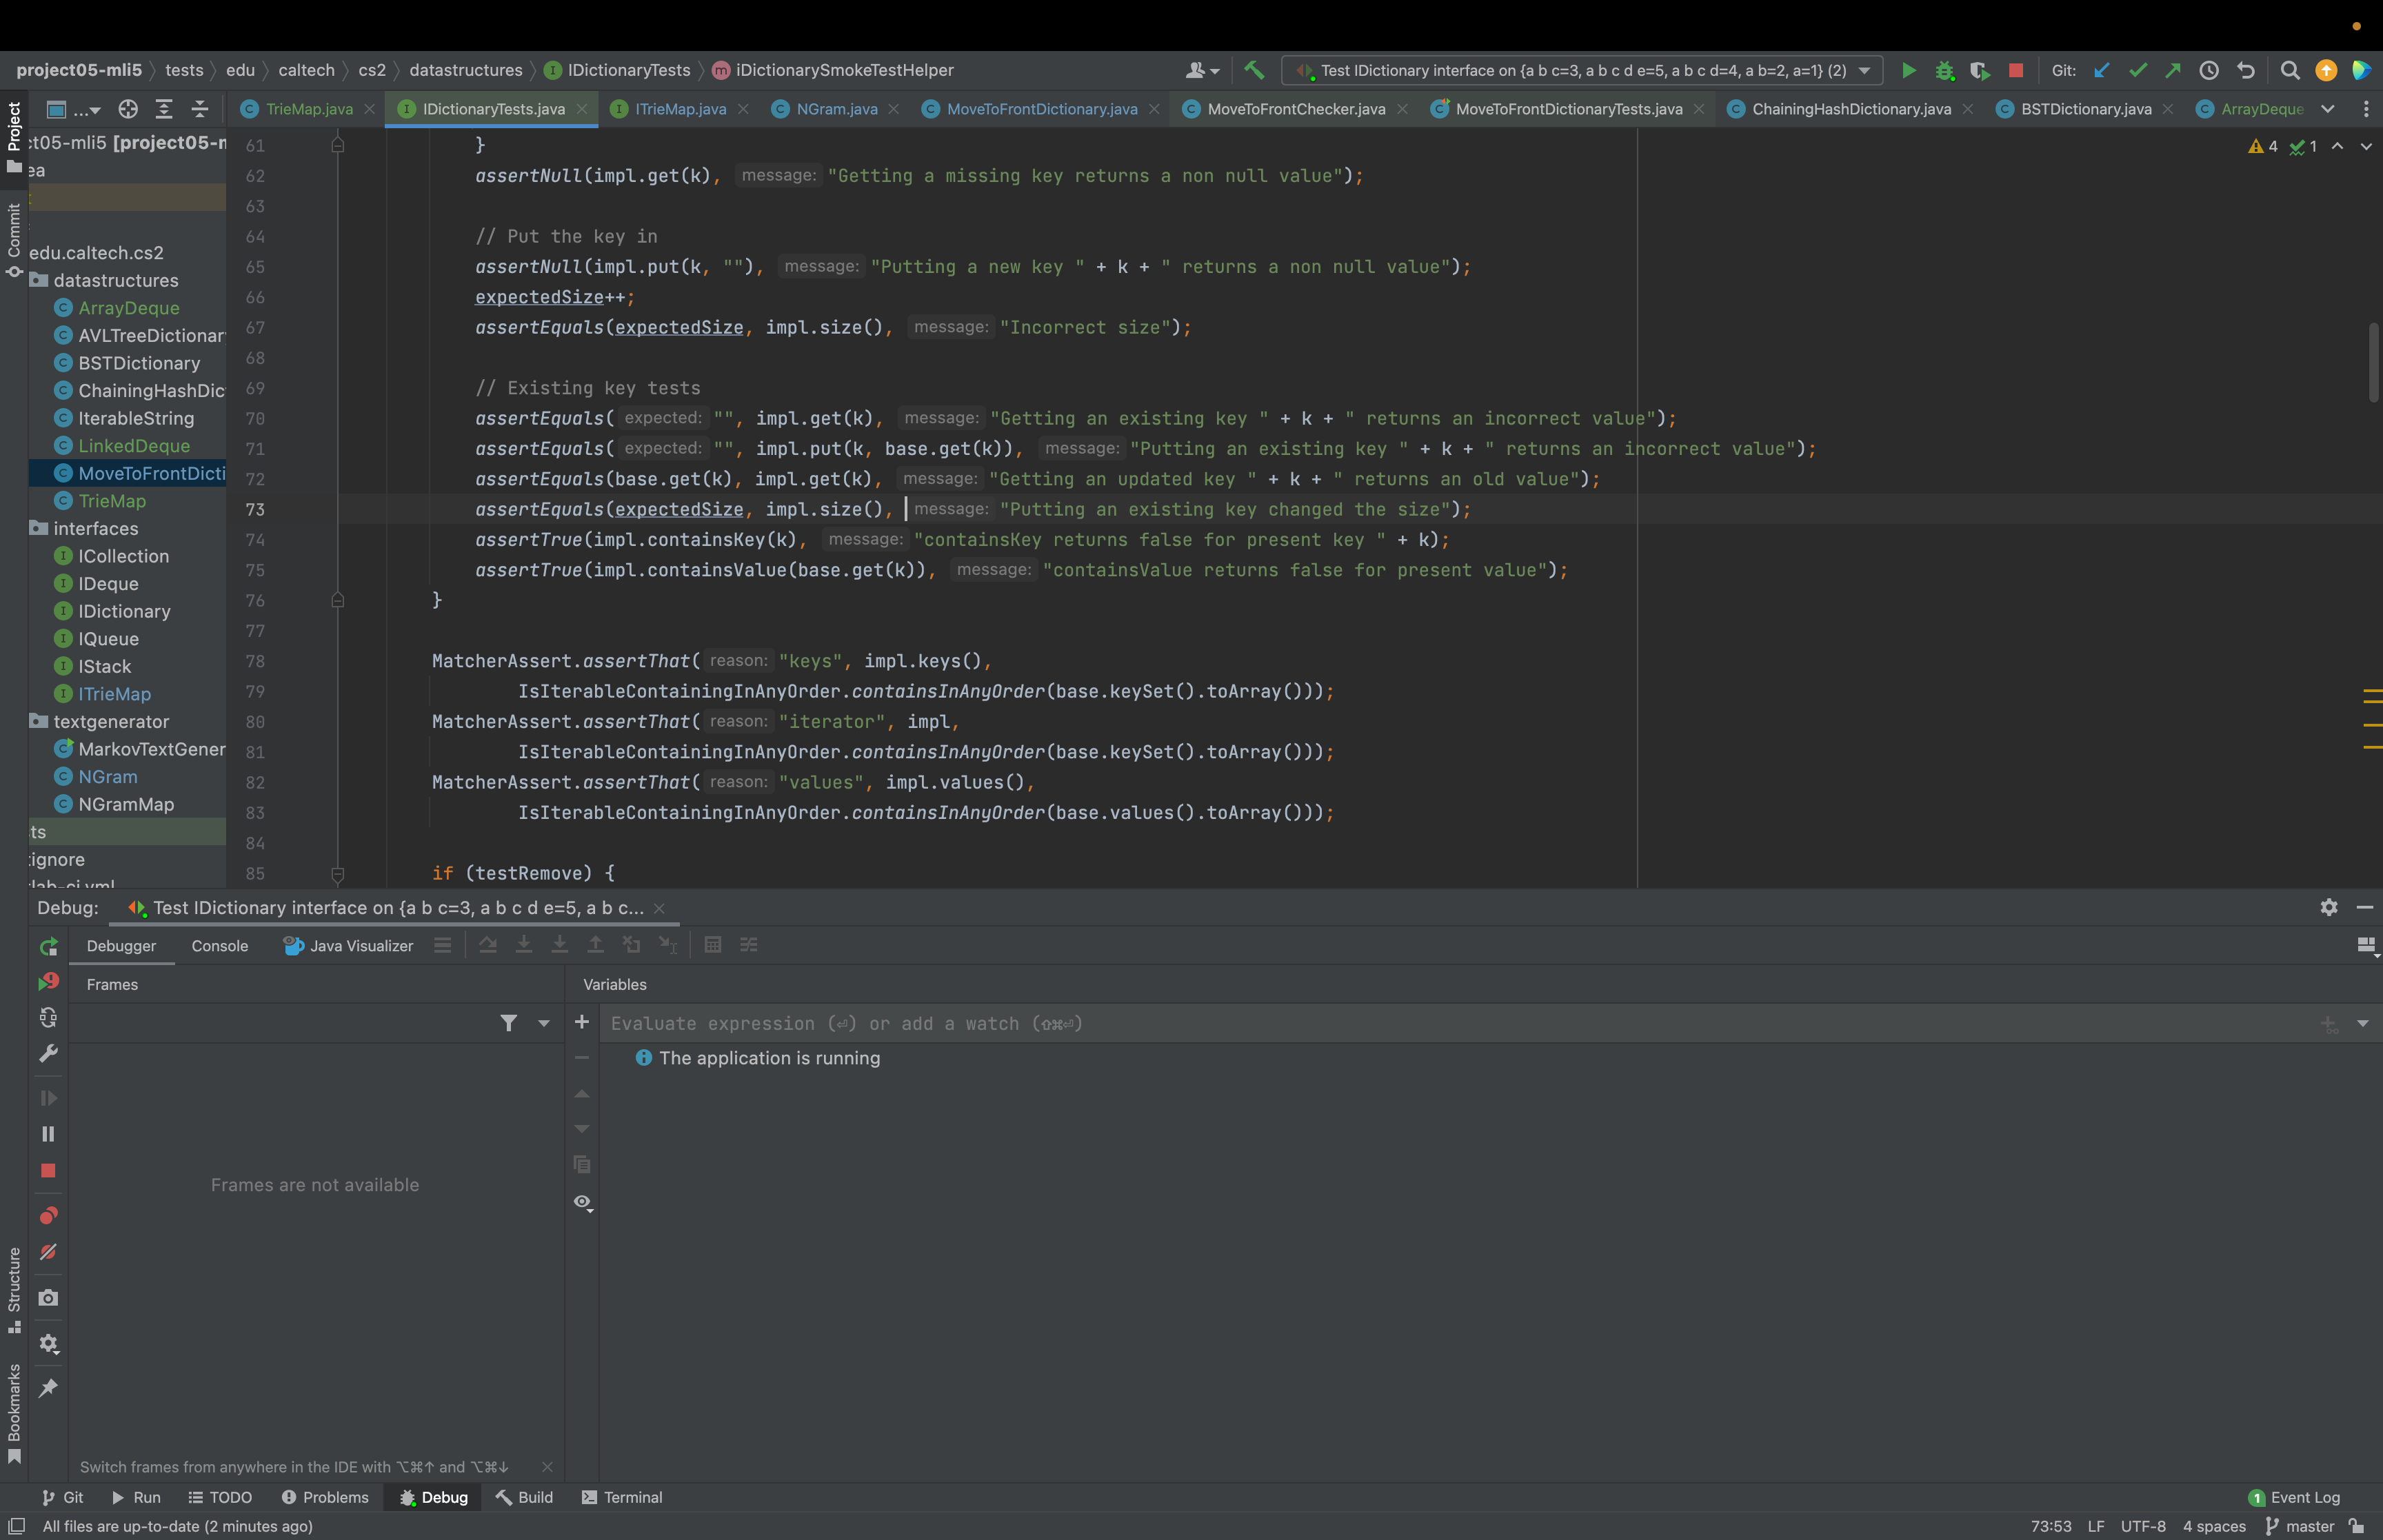Image resolution: width=2383 pixels, height=1540 pixels.
Task: Toggle Mute Breakpoints in the debug sidebar
Action: tap(48, 1252)
